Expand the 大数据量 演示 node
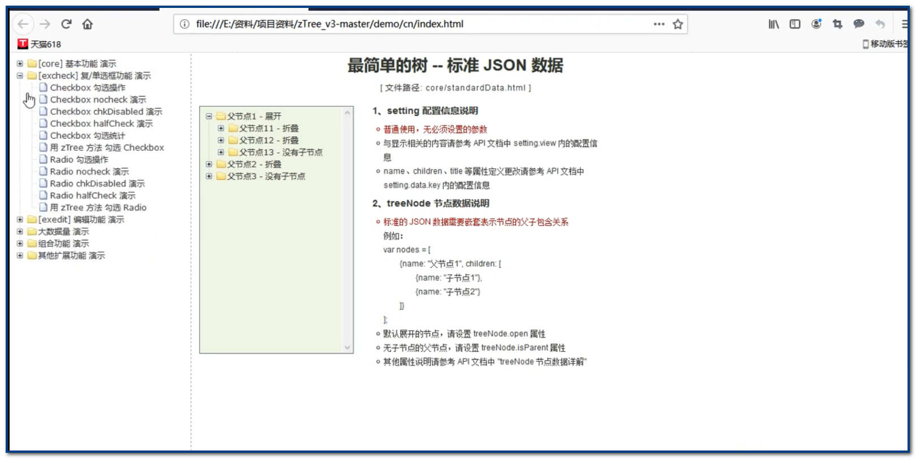Viewport: 916px width, 459px height. tap(20, 231)
